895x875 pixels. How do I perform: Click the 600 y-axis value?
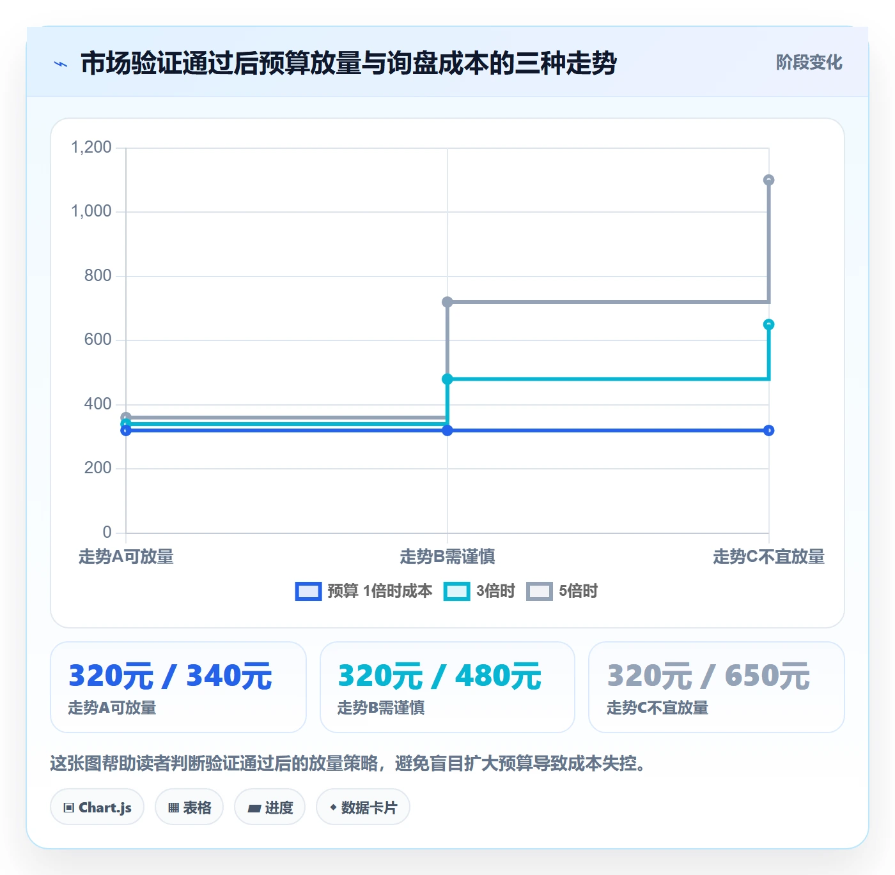[98, 340]
